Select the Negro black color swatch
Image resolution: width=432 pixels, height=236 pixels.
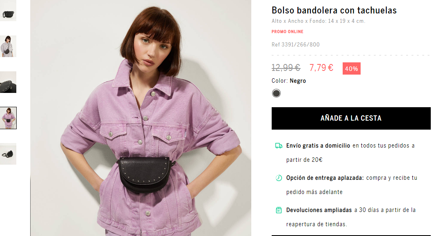tap(276, 93)
